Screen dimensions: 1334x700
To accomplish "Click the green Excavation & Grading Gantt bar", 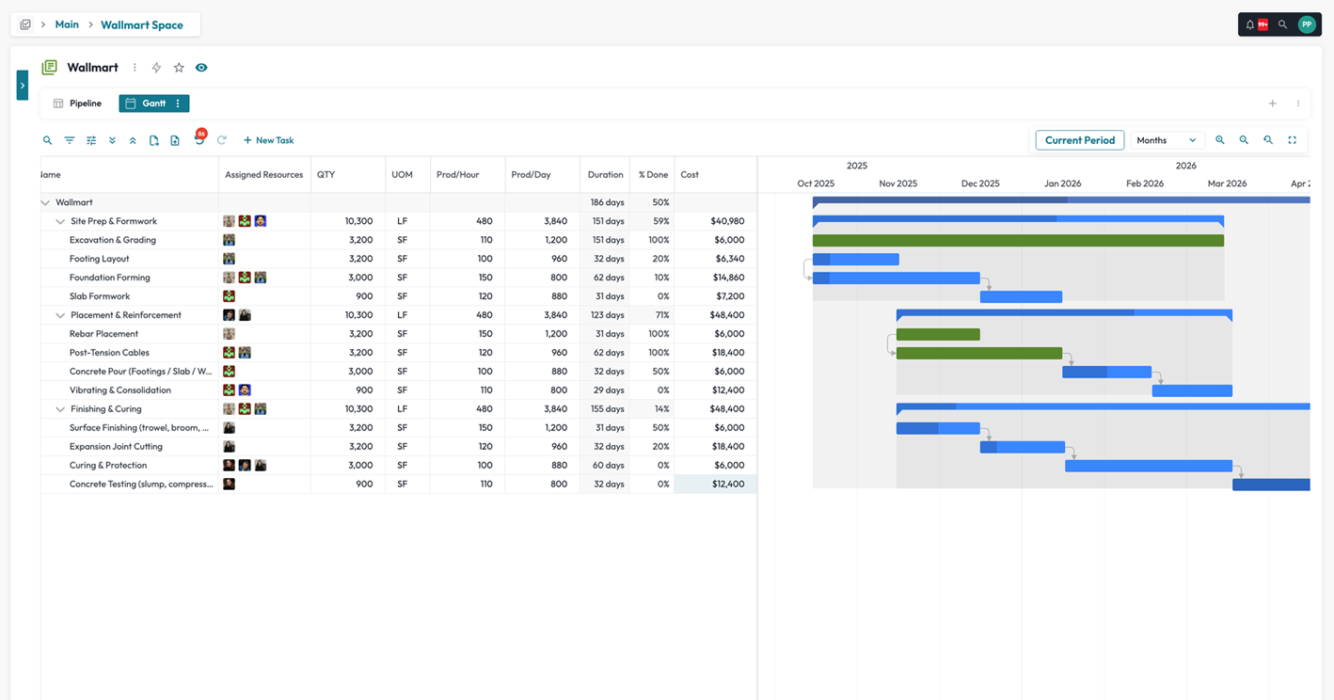I will [1017, 241].
